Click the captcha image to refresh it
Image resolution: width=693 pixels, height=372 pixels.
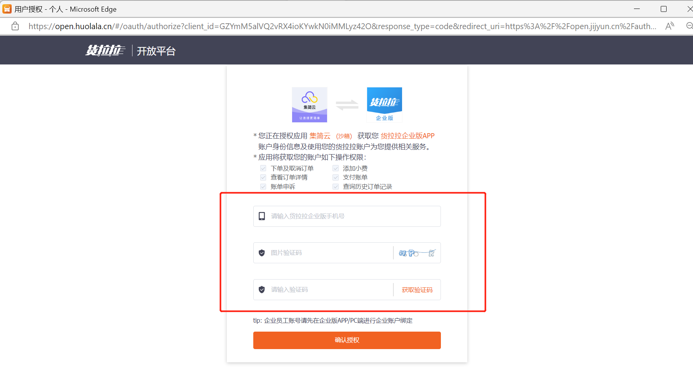point(416,252)
